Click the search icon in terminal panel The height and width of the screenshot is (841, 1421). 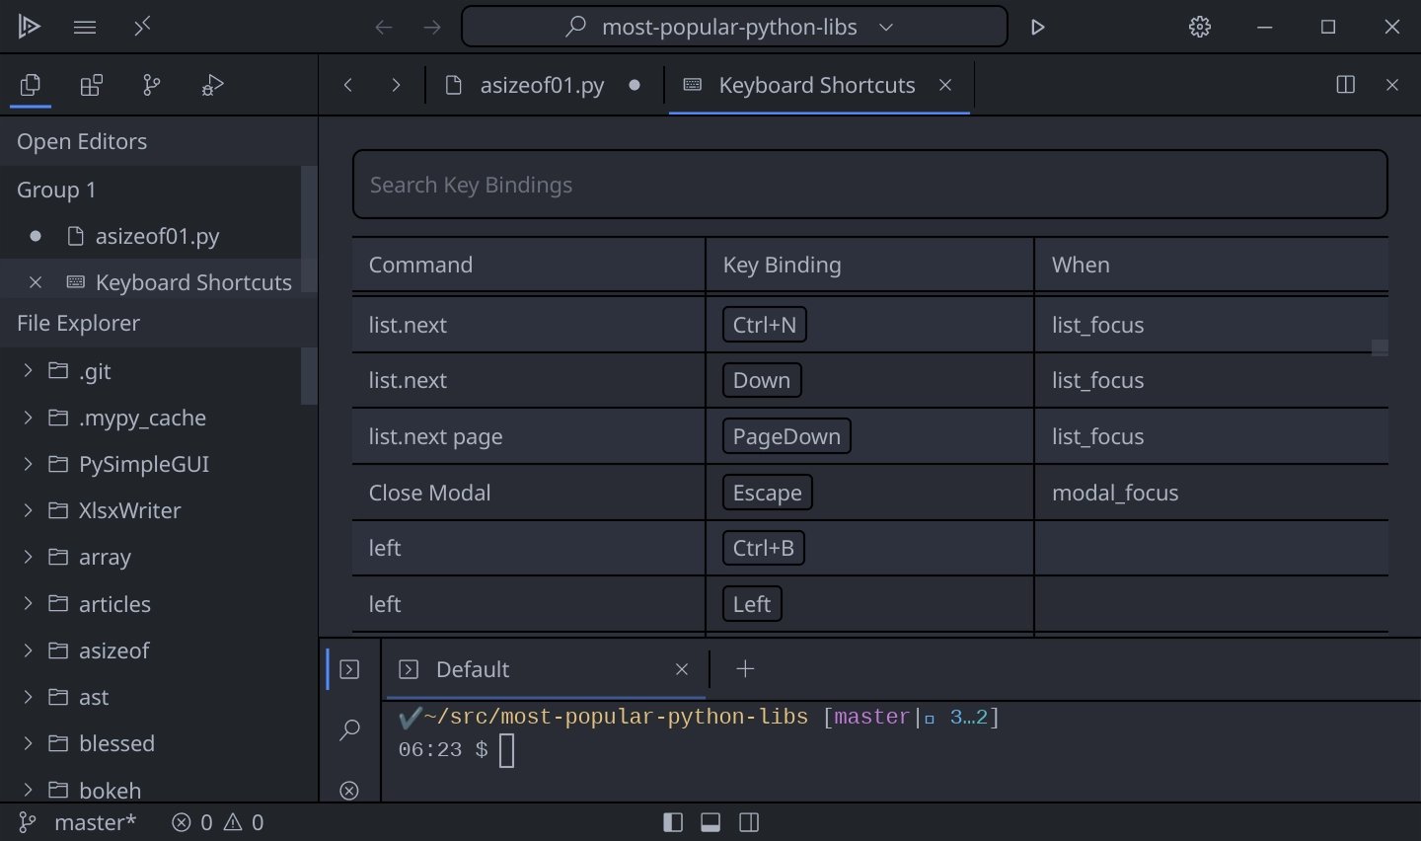[x=349, y=730]
